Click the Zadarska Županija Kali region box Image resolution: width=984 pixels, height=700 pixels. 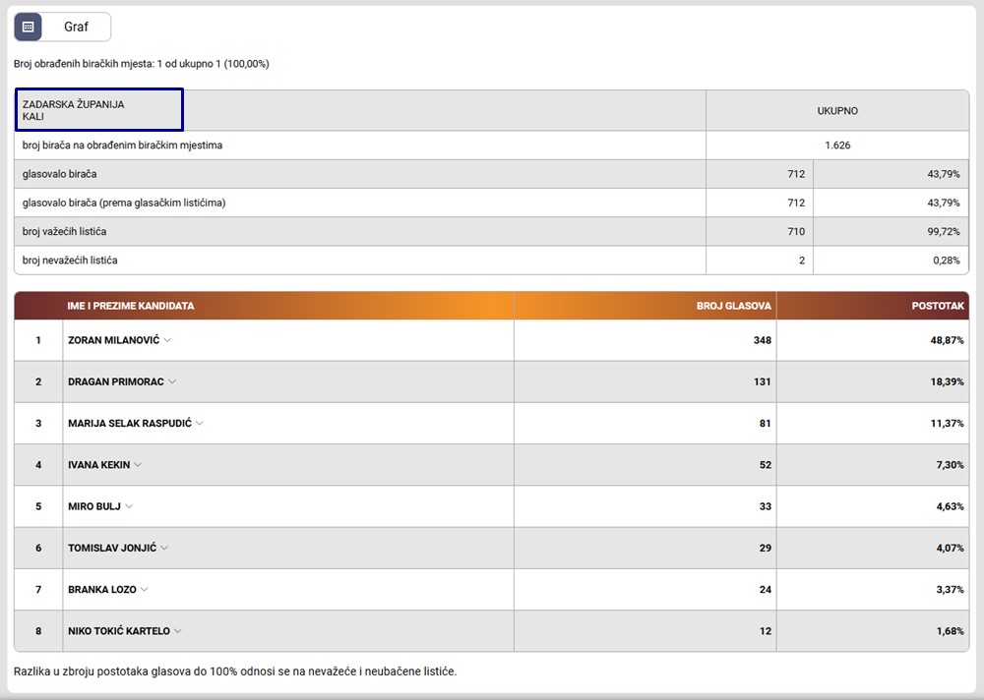click(x=98, y=110)
